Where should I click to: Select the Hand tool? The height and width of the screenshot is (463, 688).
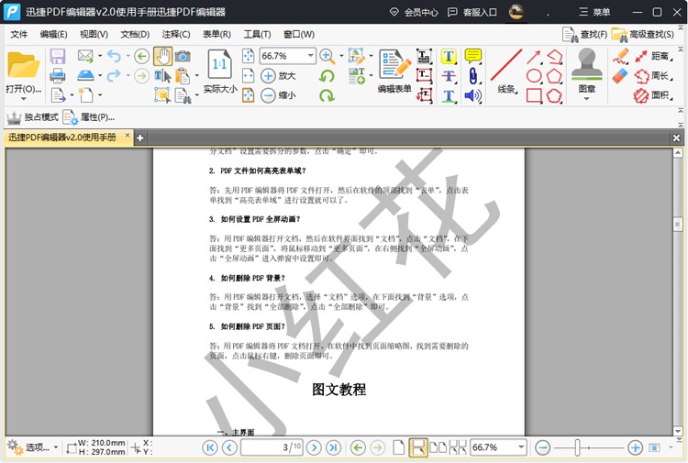[162, 57]
